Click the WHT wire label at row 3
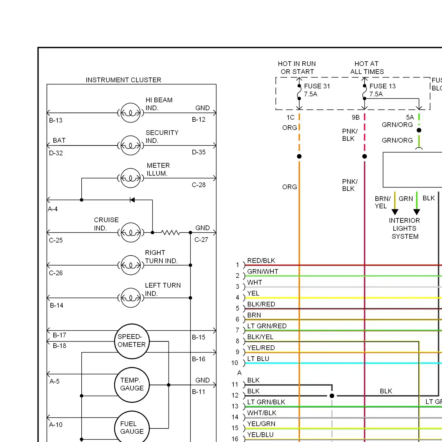Viewport: 442px width, 442px height. click(x=255, y=282)
